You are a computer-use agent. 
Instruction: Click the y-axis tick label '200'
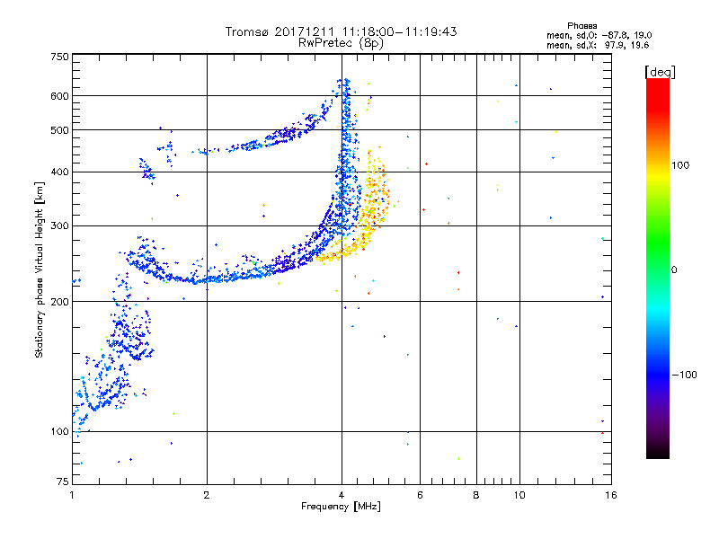[59, 302]
